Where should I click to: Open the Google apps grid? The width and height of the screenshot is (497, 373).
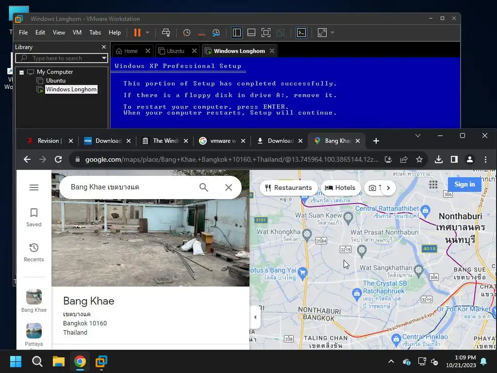click(433, 185)
